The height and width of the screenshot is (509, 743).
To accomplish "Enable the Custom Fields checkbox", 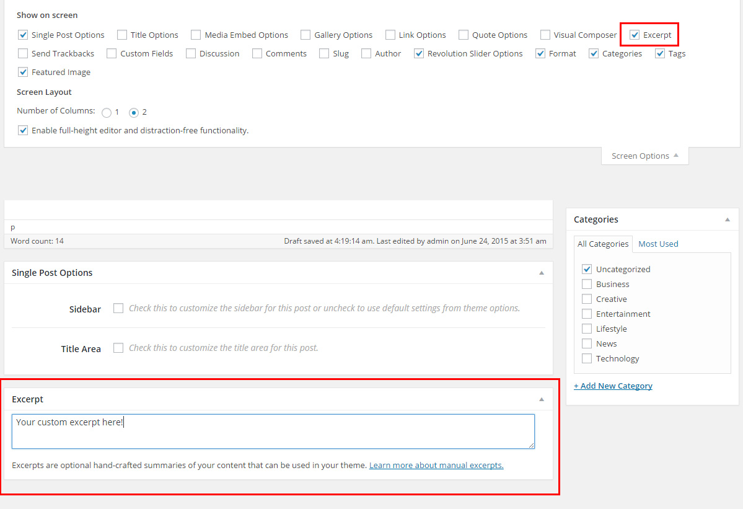I will point(112,54).
